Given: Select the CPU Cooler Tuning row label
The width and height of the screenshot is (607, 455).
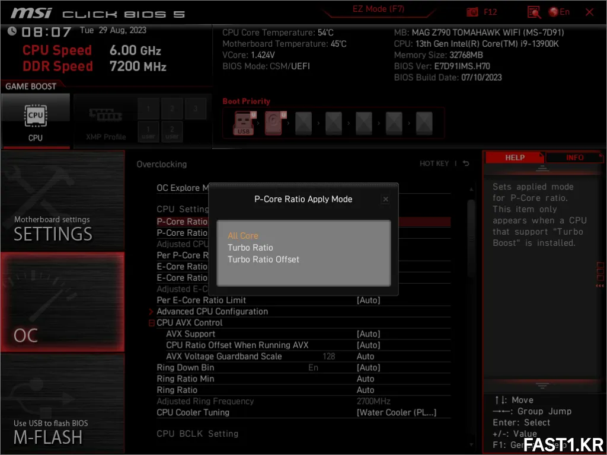Looking at the screenshot, I should coord(193,412).
